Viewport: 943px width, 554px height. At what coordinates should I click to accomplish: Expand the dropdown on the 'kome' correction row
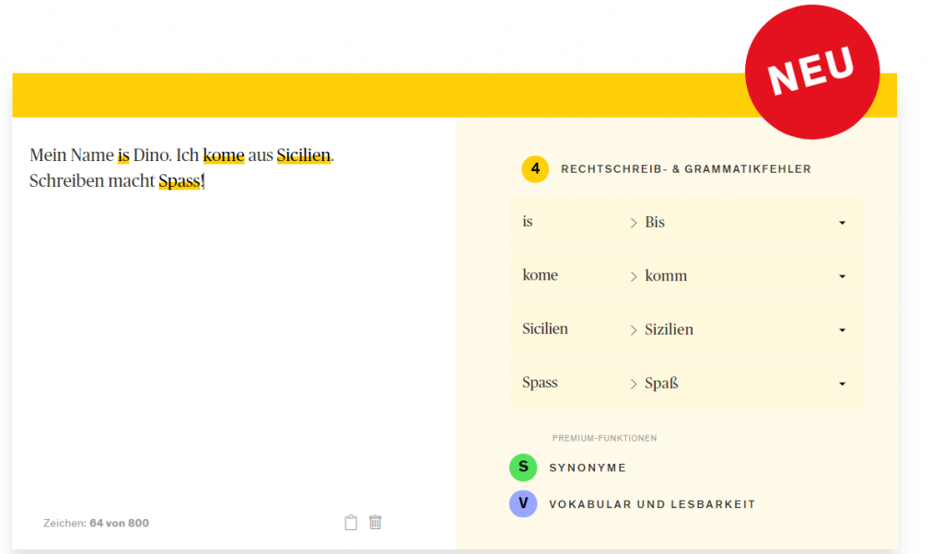click(x=841, y=275)
